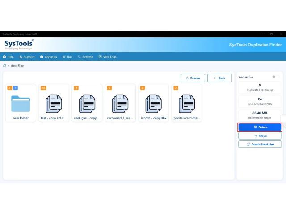Click the blue Delete button

tap(260, 127)
